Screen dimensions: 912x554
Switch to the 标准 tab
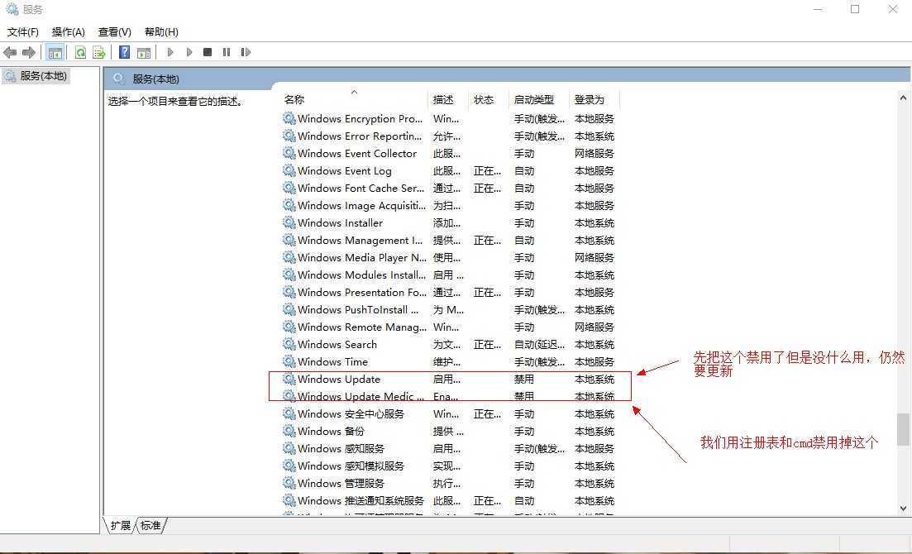point(150,526)
